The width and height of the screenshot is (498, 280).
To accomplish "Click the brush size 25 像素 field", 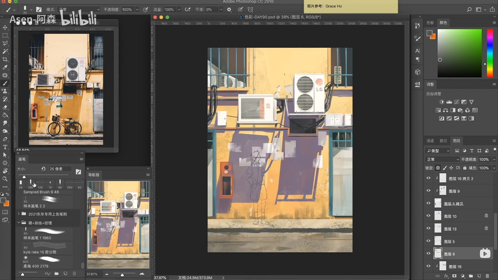I will coord(60,169).
